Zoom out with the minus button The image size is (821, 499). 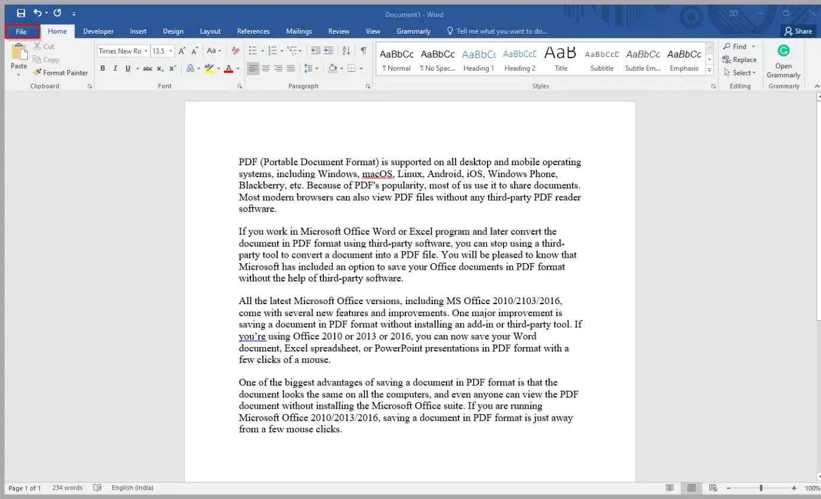(728, 488)
